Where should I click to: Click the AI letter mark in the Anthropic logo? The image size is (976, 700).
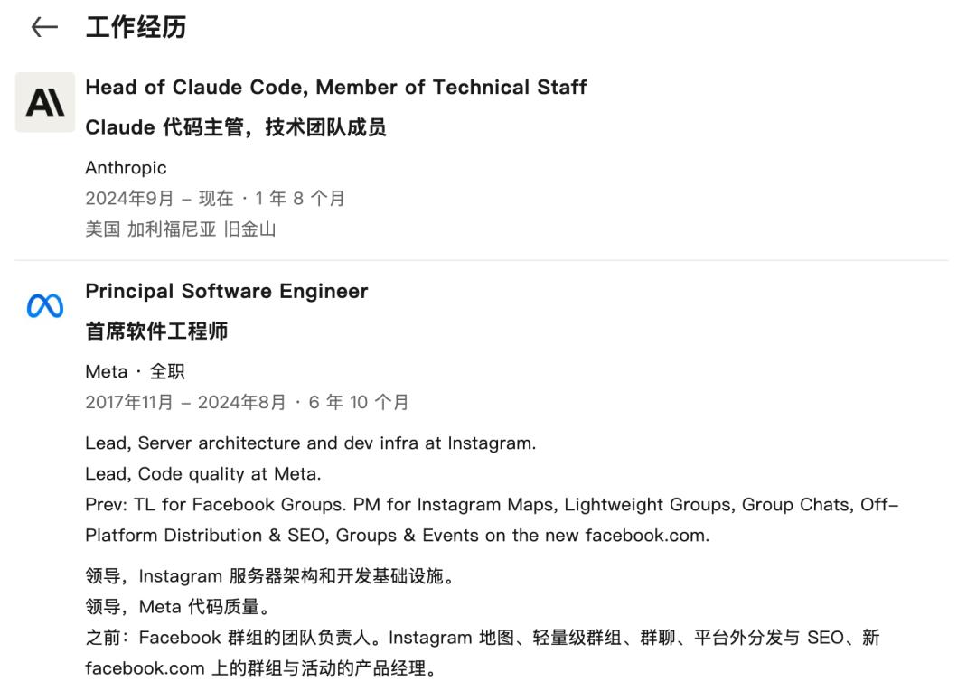[45, 102]
